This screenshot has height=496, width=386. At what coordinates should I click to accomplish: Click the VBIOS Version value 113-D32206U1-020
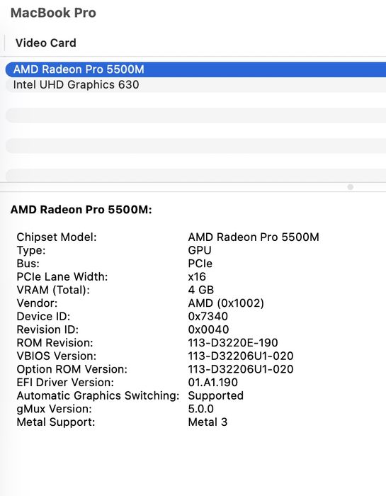click(x=241, y=356)
